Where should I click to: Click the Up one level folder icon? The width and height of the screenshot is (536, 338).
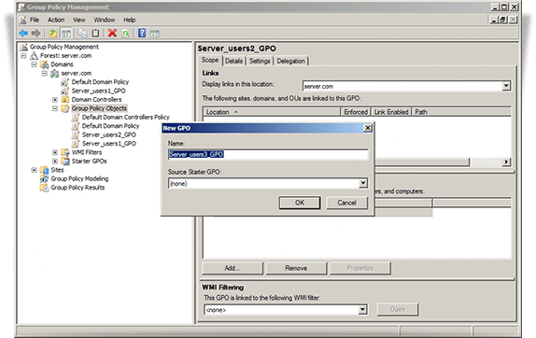point(52,34)
